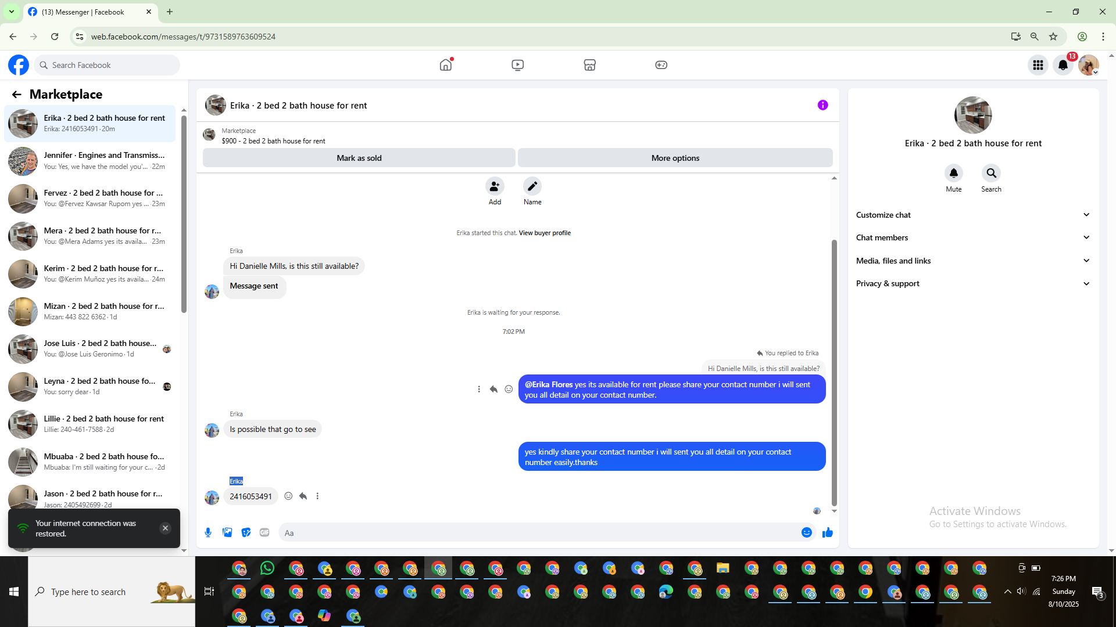The width and height of the screenshot is (1116, 627).
Task: Expand Customize chat section
Action: 972,215
